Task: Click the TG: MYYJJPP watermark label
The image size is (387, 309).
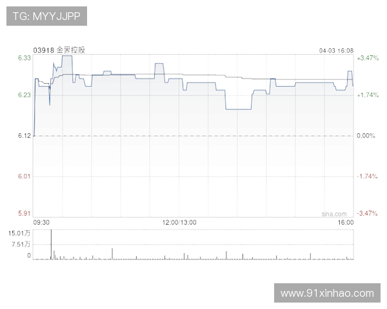Action: click(x=46, y=17)
